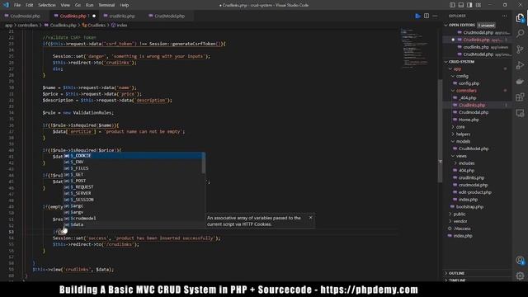Open Explorer panel More Actions ellipsis
528x297 pixels.
pos(504,16)
